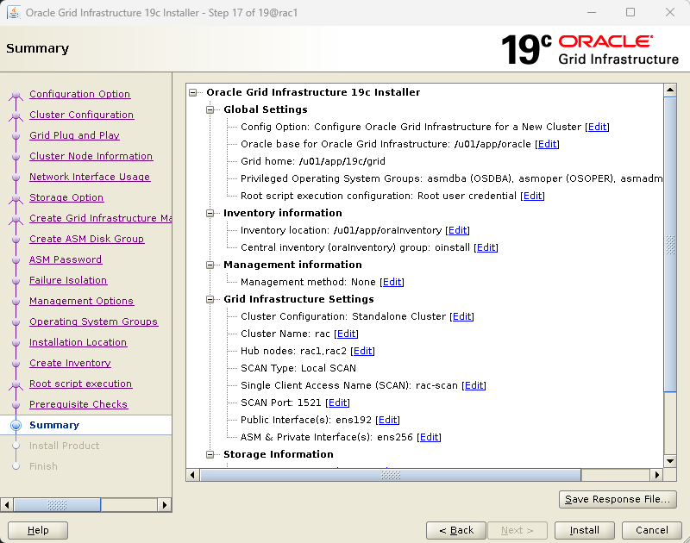Image resolution: width=690 pixels, height=543 pixels.
Task: Edit the Oracle base location
Action: [x=547, y=144]
